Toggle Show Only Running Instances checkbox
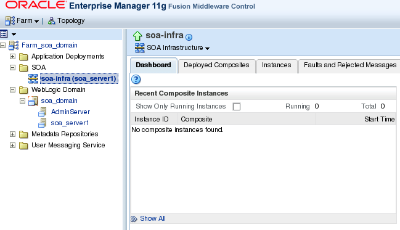This screenshot has width=400, height=230. pyautogui.click(x=237, y=107)
